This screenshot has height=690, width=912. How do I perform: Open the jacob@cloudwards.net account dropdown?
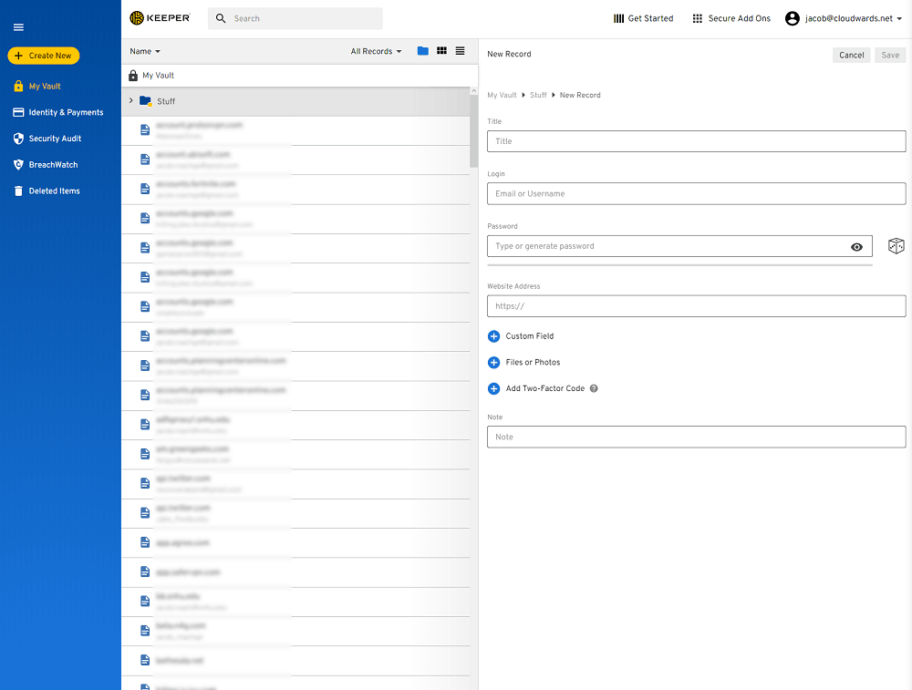854,18
